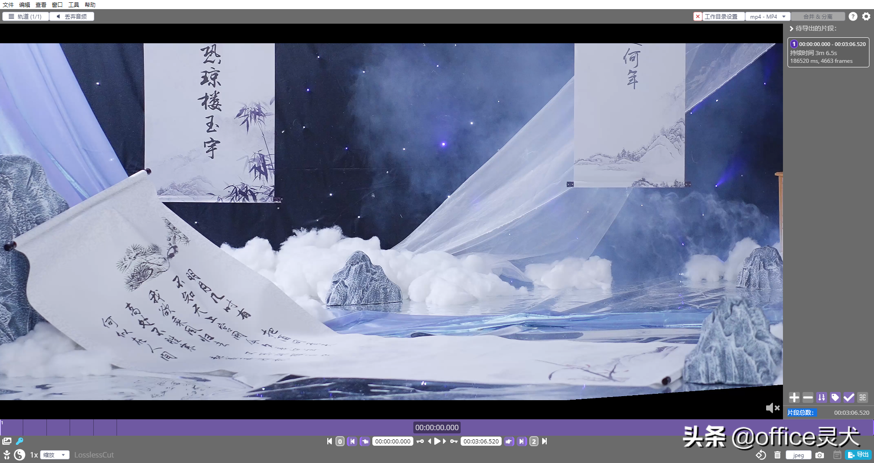874x463 pixels.
Task: Toggle all segments with the checkmark icon
Action: tap(849, 397)
